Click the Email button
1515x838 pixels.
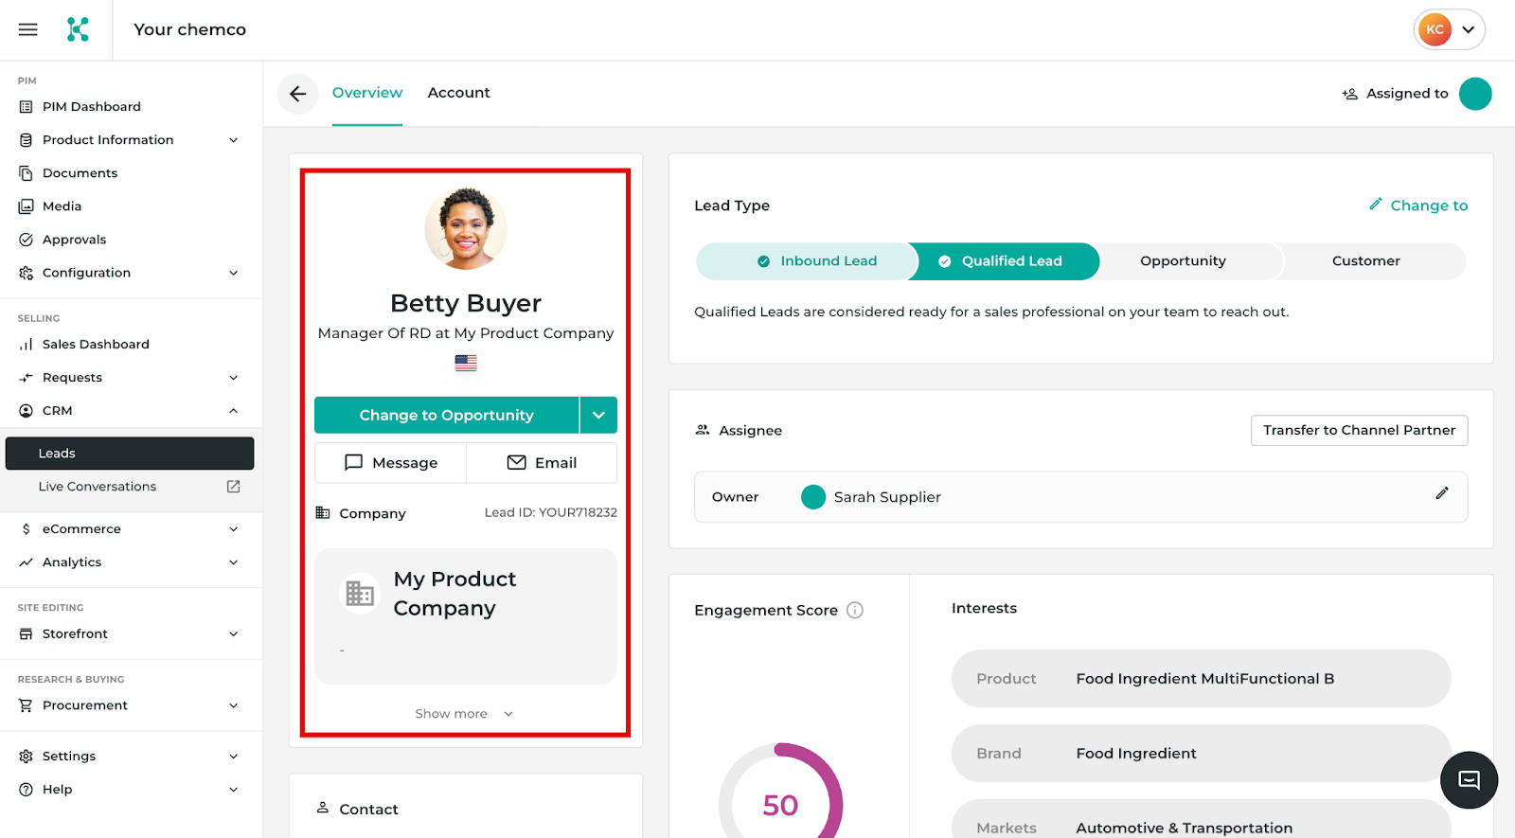[542, 463]
